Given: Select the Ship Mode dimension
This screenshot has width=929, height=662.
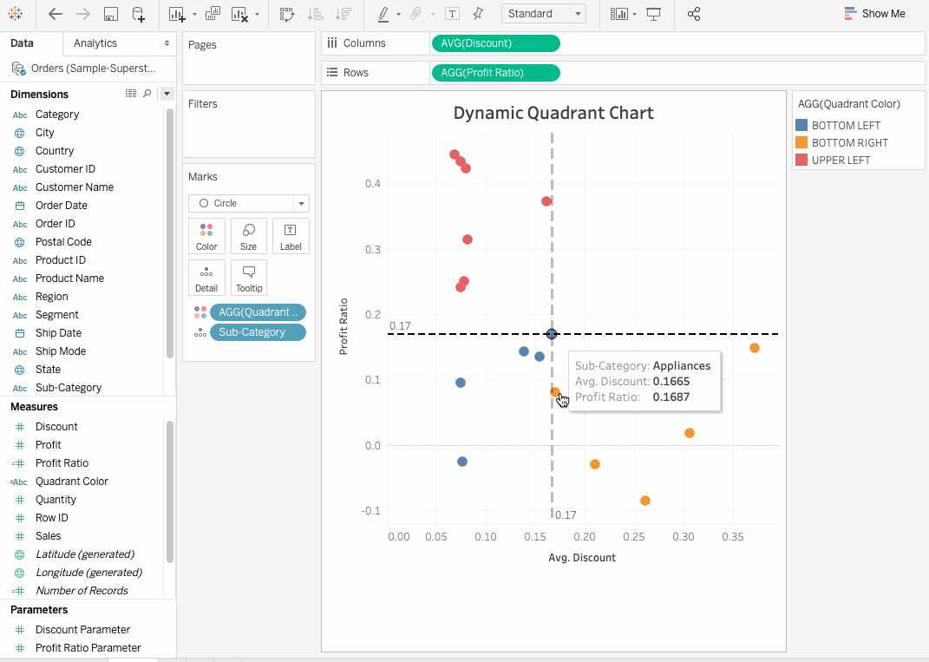Looking at the screenshot, I should click(61, 351).
